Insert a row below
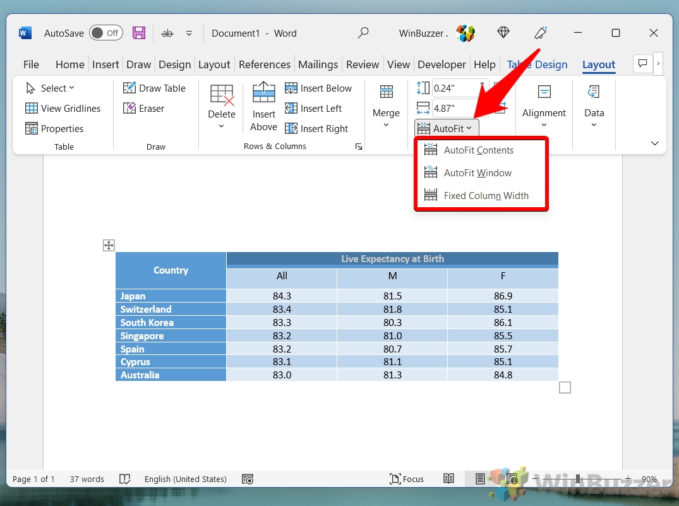The image size is (679, 506). click(x=318, y=88)
